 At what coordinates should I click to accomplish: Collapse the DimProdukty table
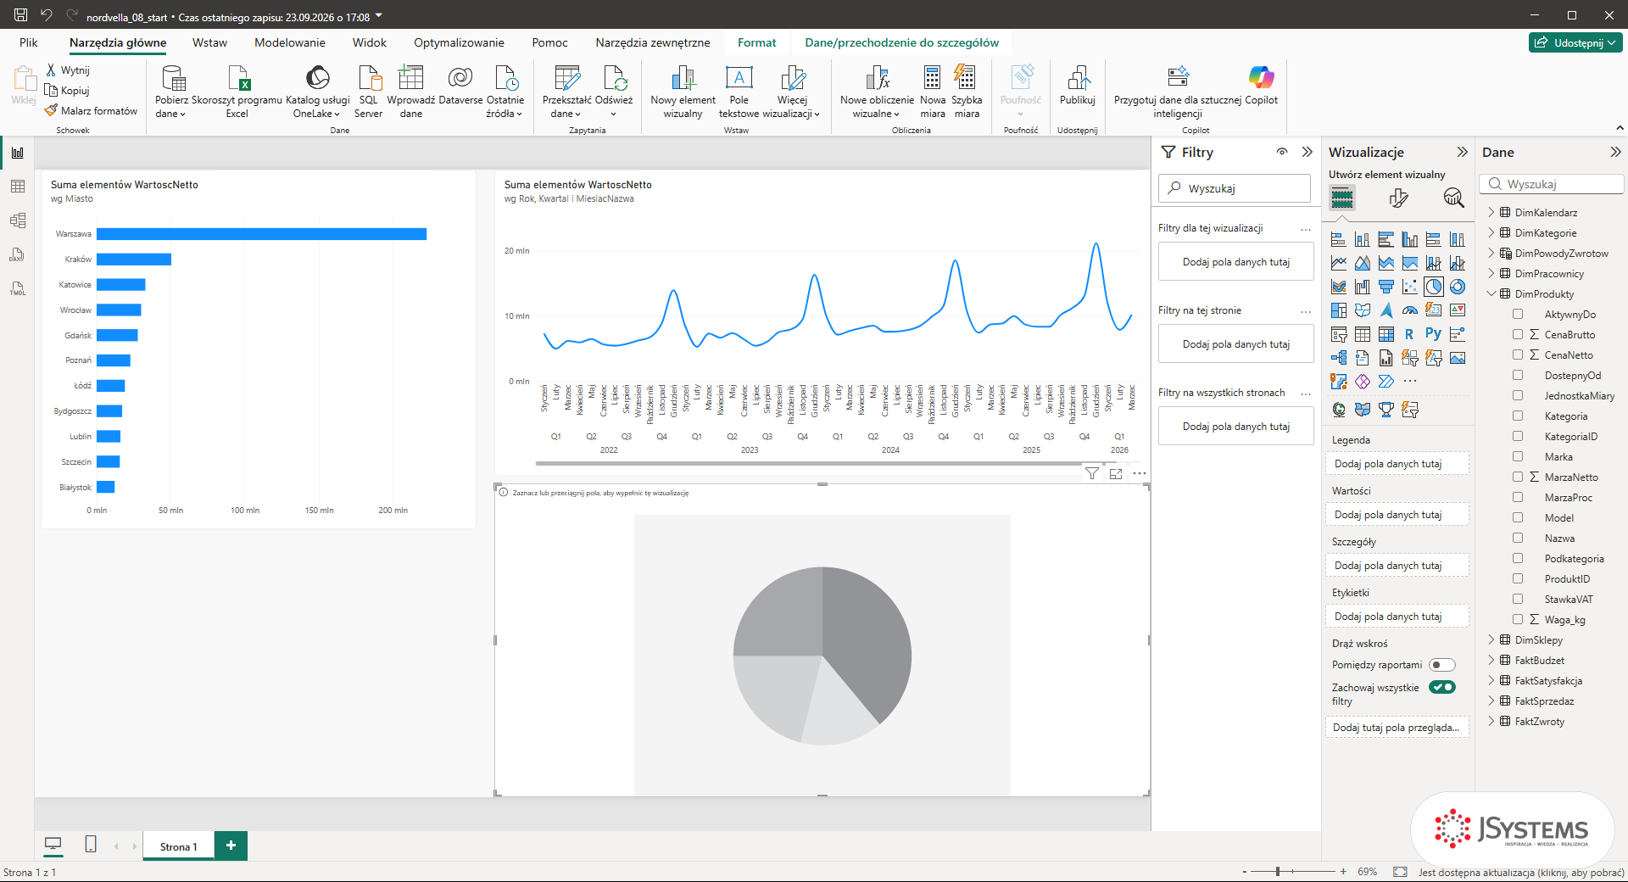coord(1491,294)
